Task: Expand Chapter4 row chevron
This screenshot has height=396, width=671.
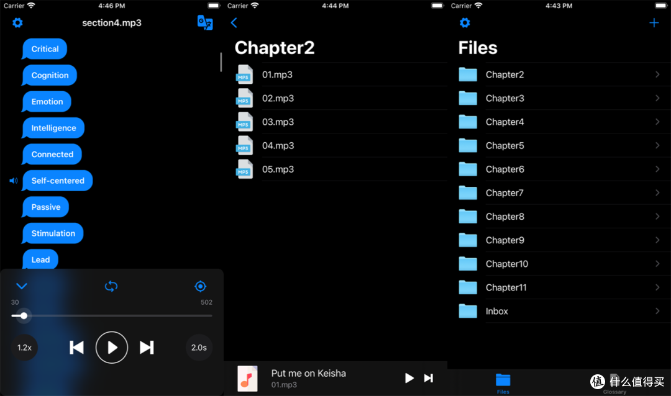Action: tap(657, 122)
